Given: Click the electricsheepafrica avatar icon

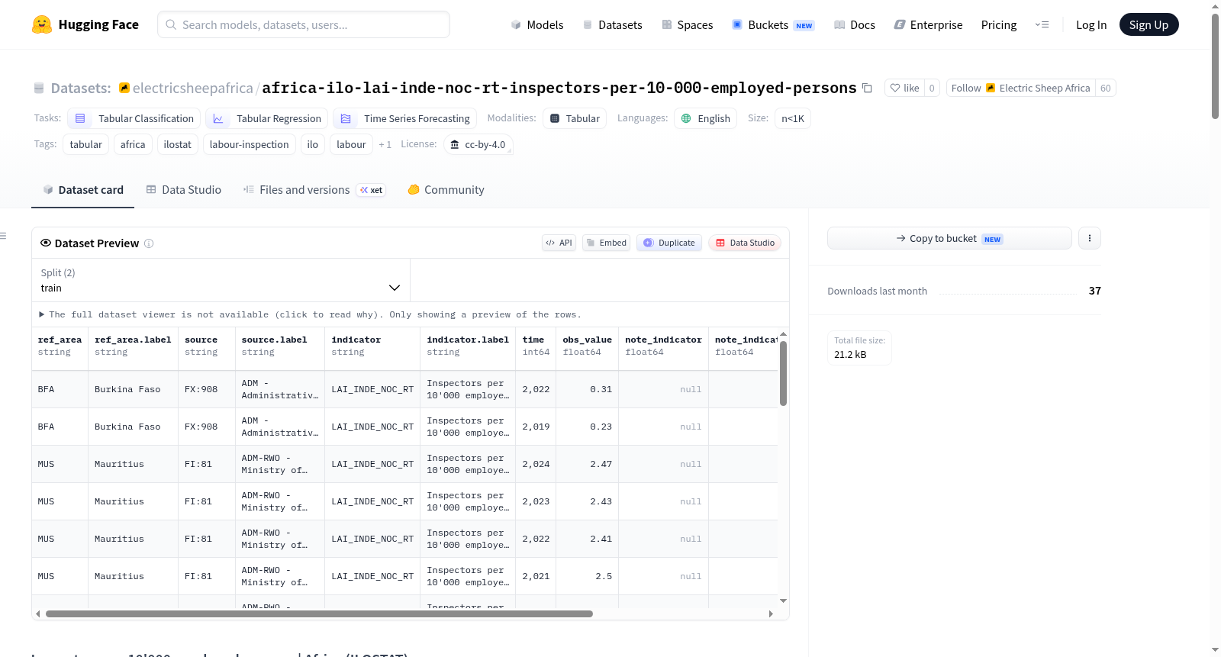Looking at the screenshot, I should coord(124,88).
